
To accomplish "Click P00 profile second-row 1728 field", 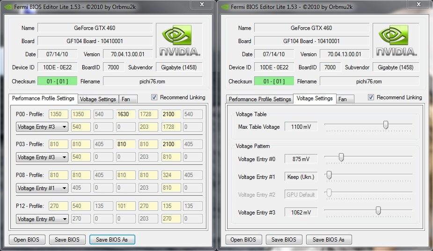I will 171,127.
